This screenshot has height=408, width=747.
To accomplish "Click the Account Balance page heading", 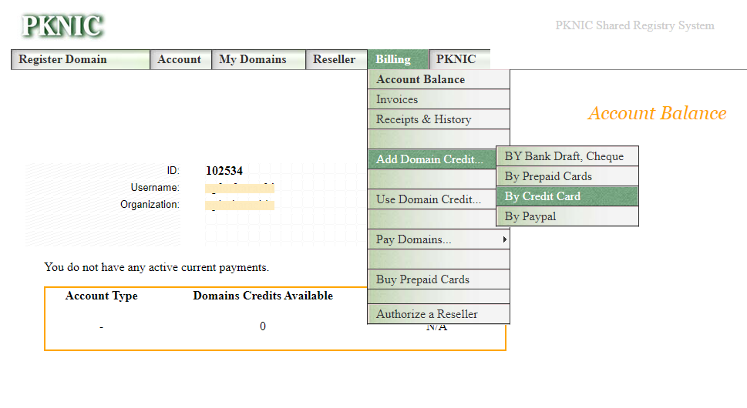I will point(657,113).
